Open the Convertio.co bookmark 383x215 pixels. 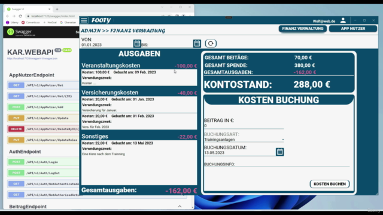click(x=31, y=23)
